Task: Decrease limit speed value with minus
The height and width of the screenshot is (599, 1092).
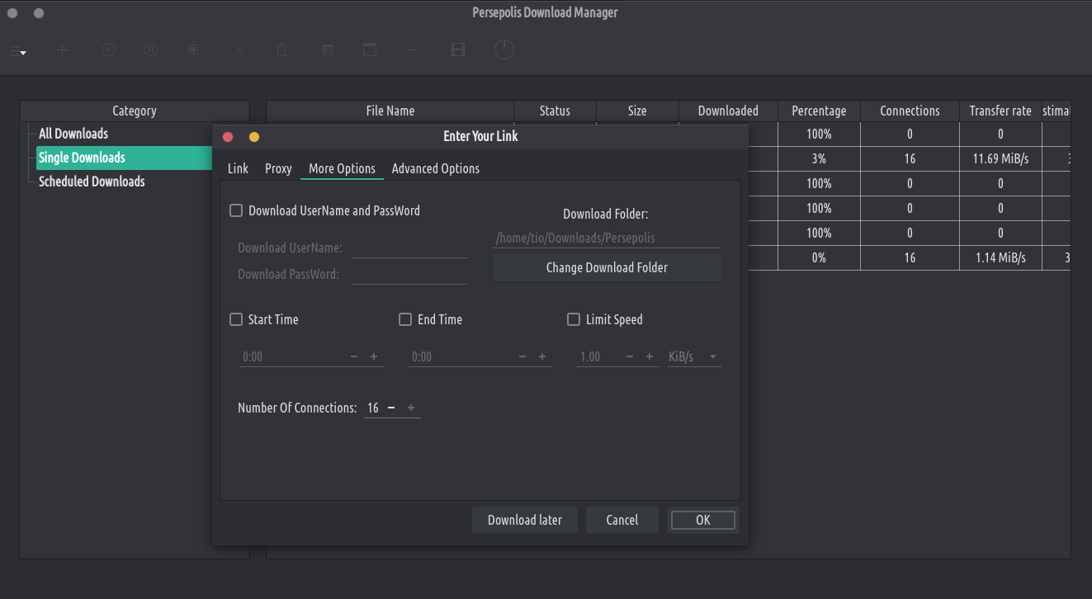Action: pos(630,356)
